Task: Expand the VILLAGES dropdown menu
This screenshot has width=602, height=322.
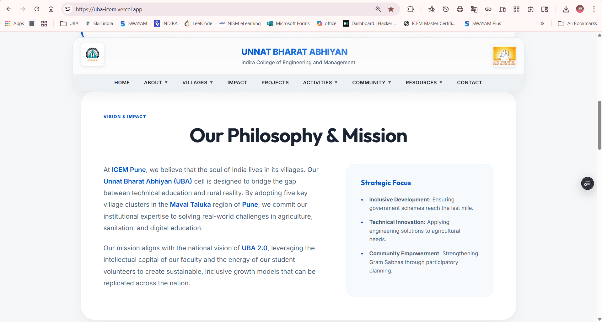Action: (x=198, y=83)
